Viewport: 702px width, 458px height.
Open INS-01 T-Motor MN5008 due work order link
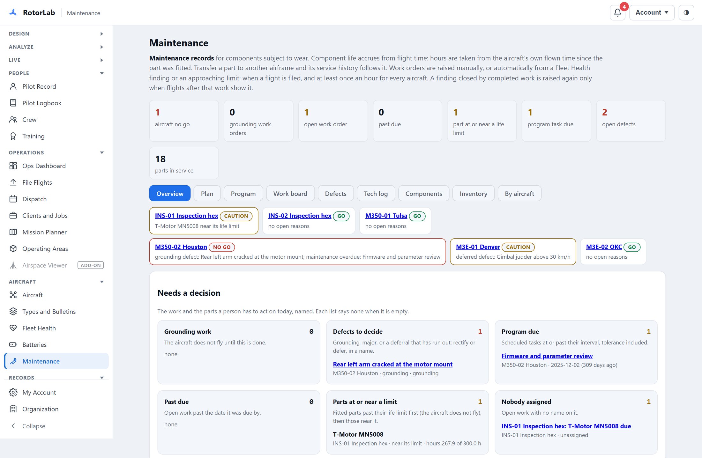[x=566, y=426]
